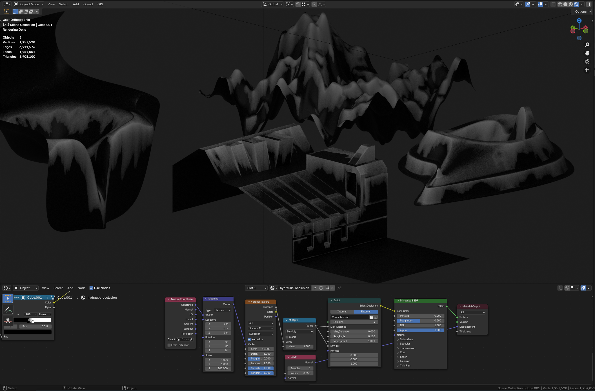Click the Options button in the viewport
The width and height of the screenshot is (595, 391).
click(583, 12)
